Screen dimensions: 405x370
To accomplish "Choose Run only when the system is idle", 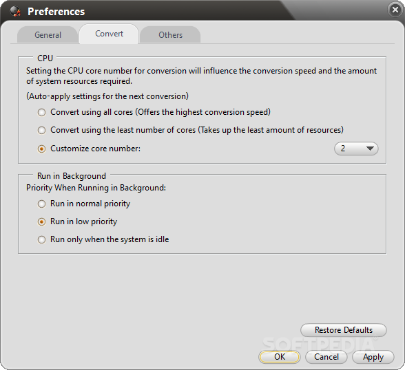I will (41, 240).
